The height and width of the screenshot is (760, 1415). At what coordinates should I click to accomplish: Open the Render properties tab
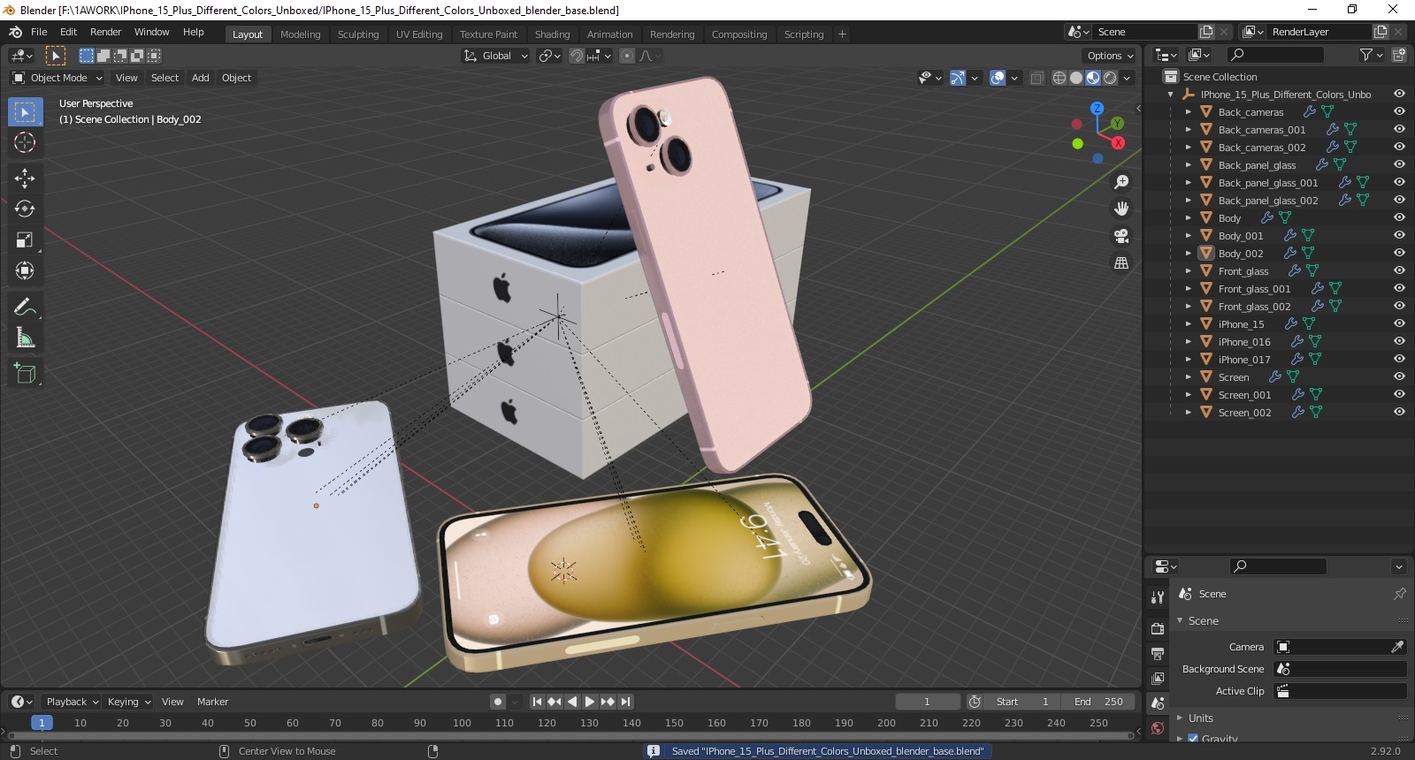[1158, 628]
